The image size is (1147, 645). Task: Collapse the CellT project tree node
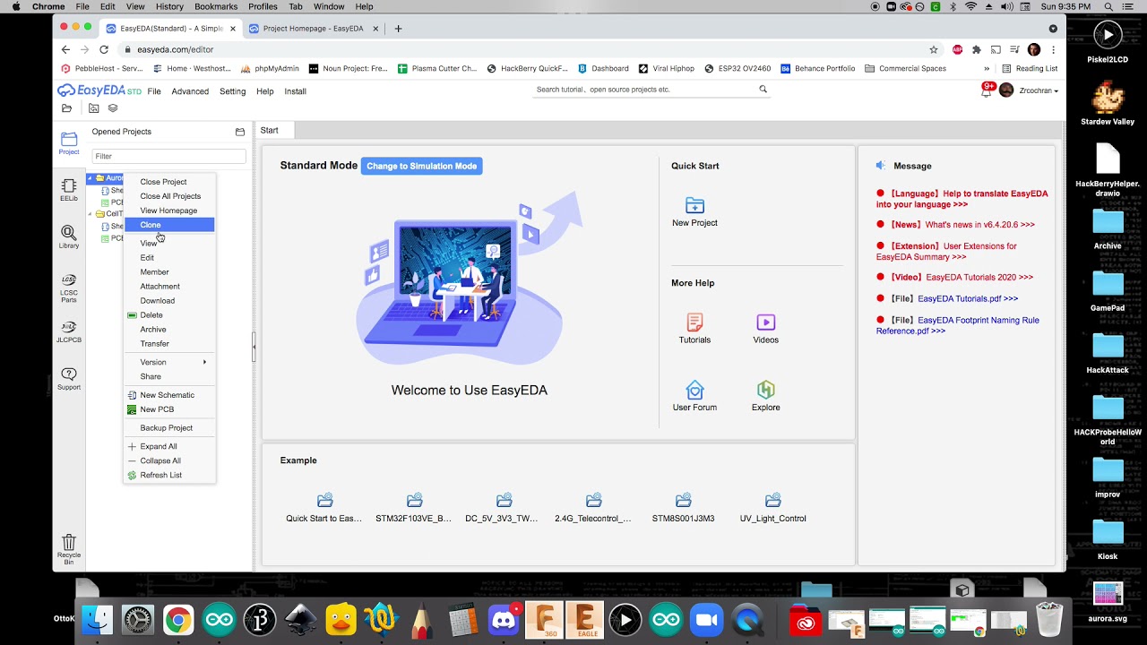(x=91, y=214)
